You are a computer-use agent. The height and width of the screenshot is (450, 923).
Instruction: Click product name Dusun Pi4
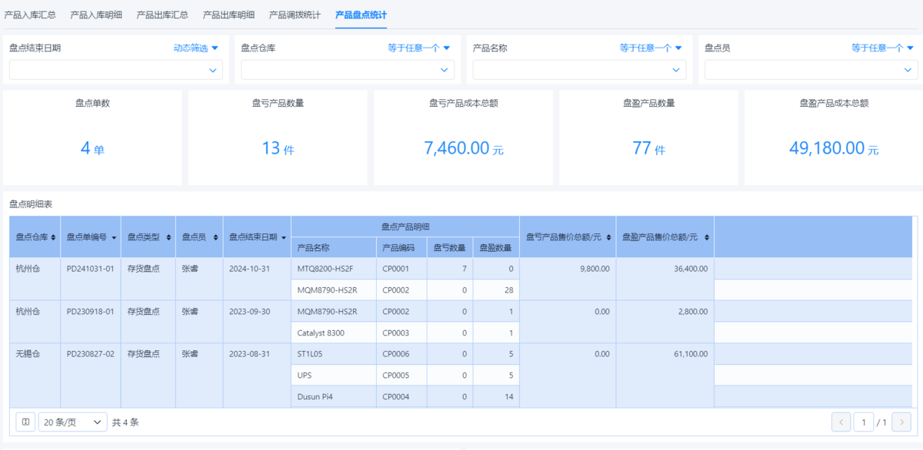click(x=315, y=397)
